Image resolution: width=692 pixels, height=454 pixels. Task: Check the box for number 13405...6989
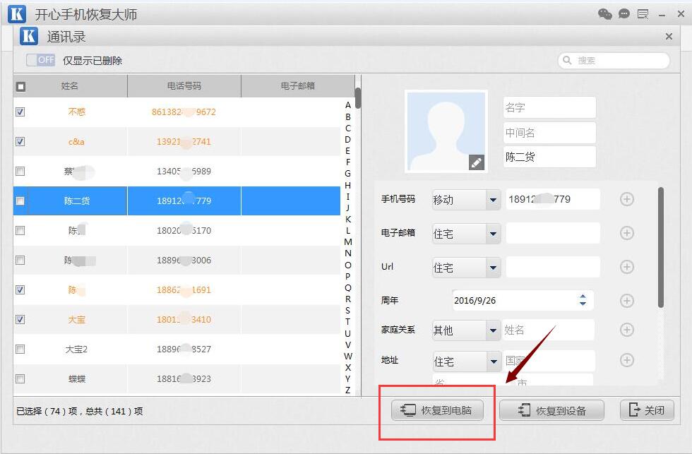point(20,171)
